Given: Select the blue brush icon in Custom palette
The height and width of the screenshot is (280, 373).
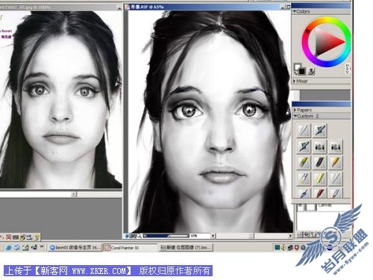Looking at the screenshot, I should (304, 193).
